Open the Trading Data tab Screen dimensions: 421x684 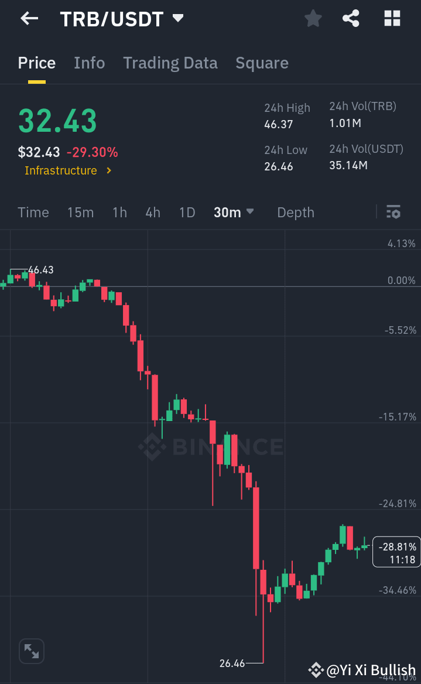tap(170, 63)
